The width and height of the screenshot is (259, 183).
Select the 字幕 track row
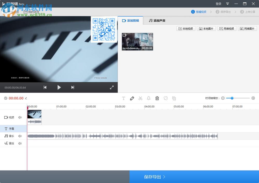tap(13, 129)
